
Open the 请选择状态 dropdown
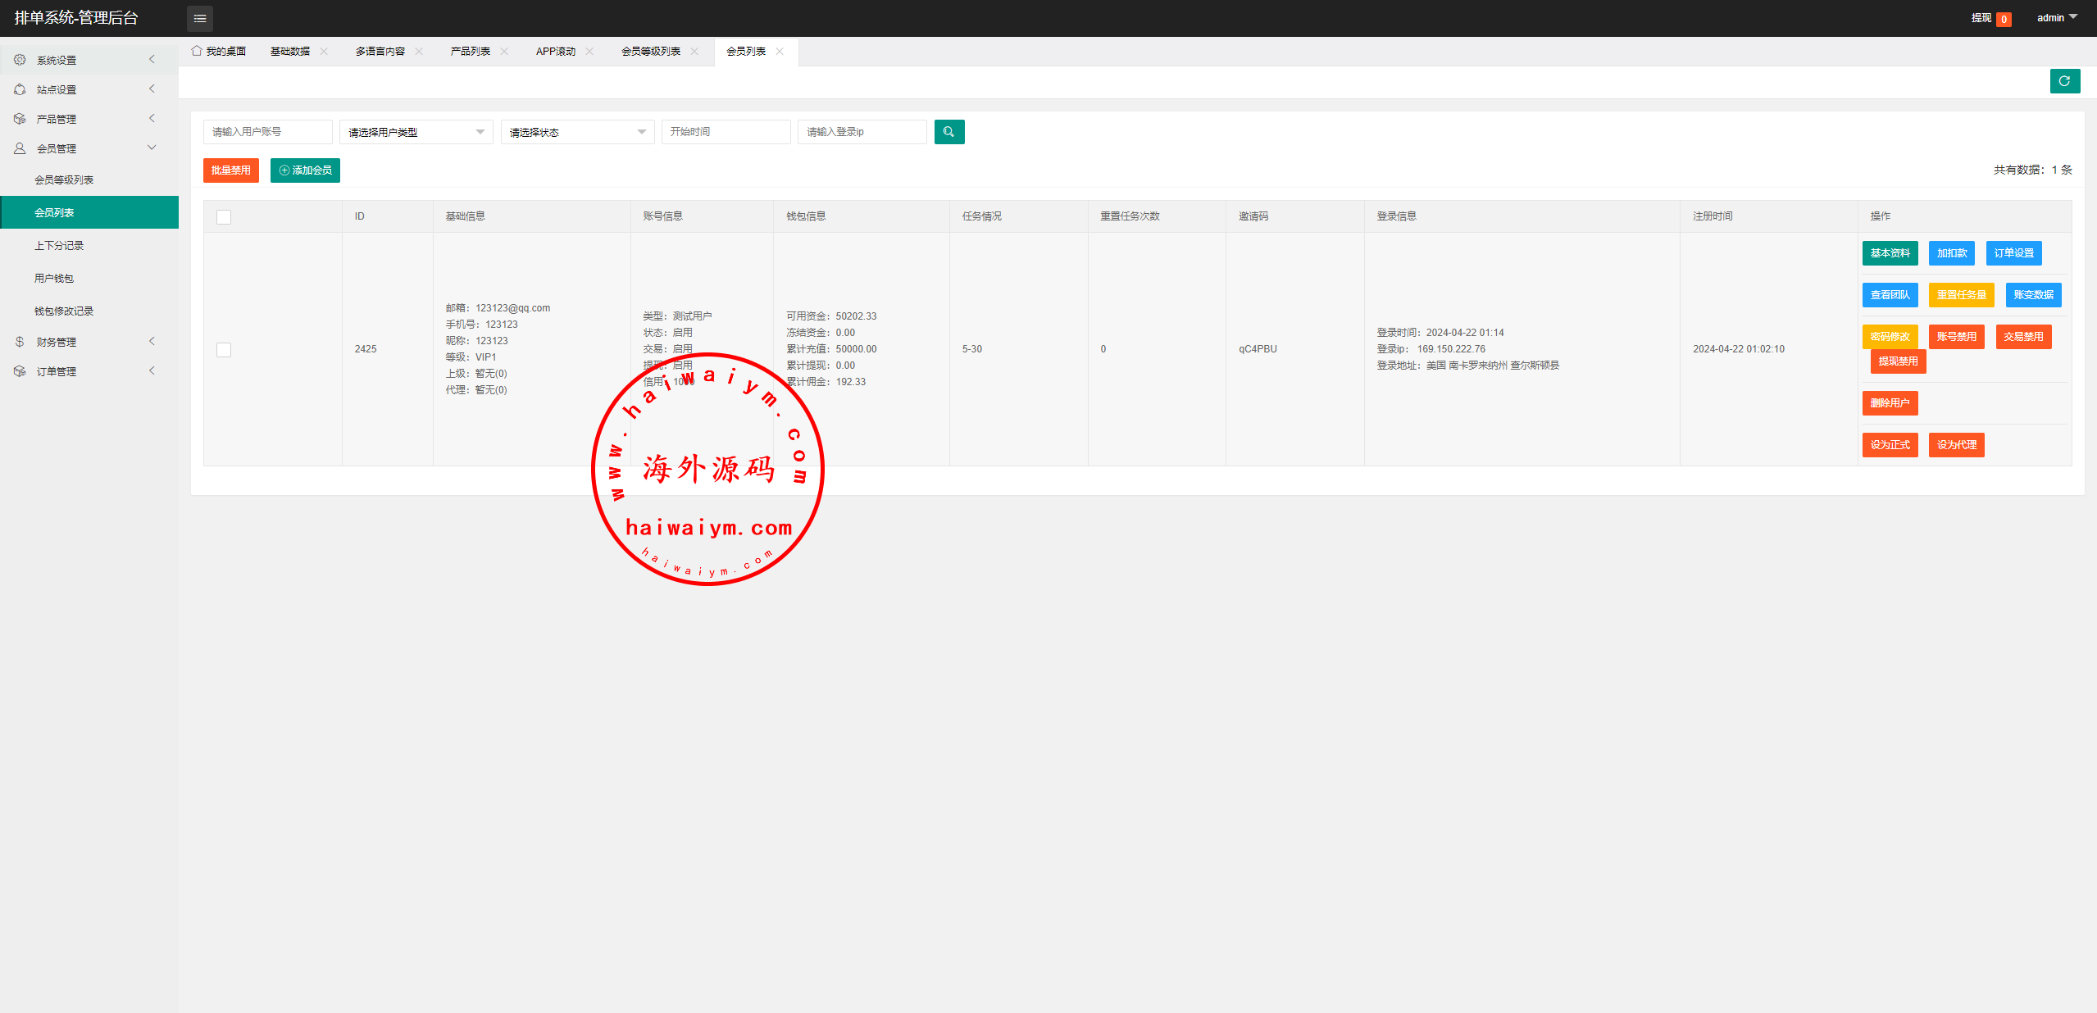[x=577, y=132]
